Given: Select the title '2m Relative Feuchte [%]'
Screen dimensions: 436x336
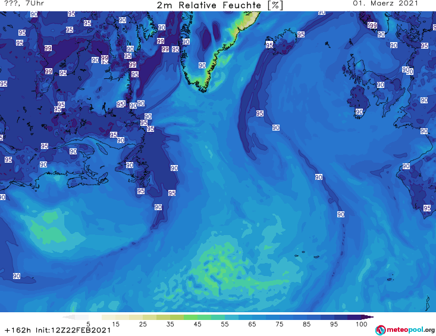Looking at the screenshot, I should tap(219, 5).
